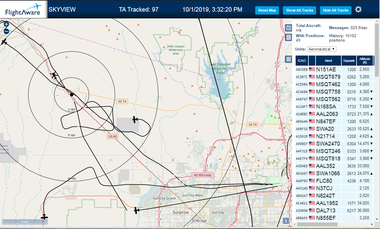The width and height of the screenshot is (380, 229).
Task: Click the Hells Canyon Wilderness Area label
Action: pyautogui.click(x=176, y=50)
